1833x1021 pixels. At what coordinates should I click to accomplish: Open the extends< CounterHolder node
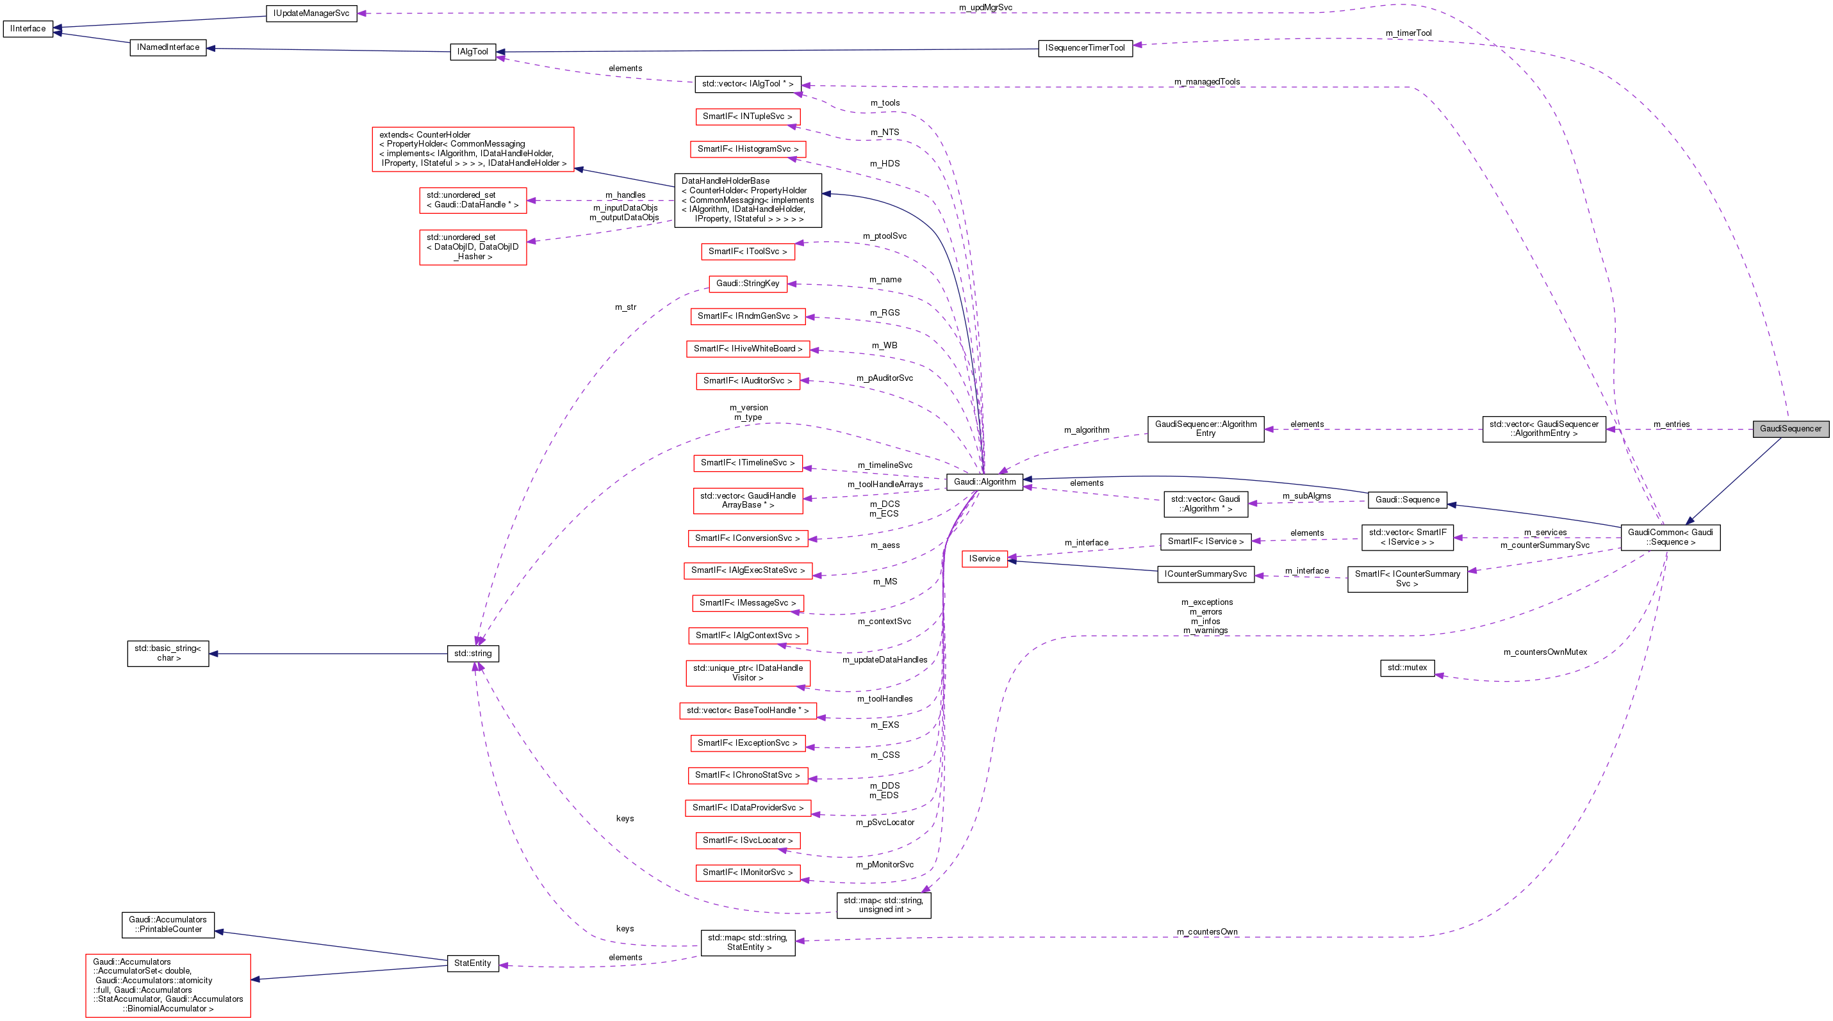coord(473,149)
